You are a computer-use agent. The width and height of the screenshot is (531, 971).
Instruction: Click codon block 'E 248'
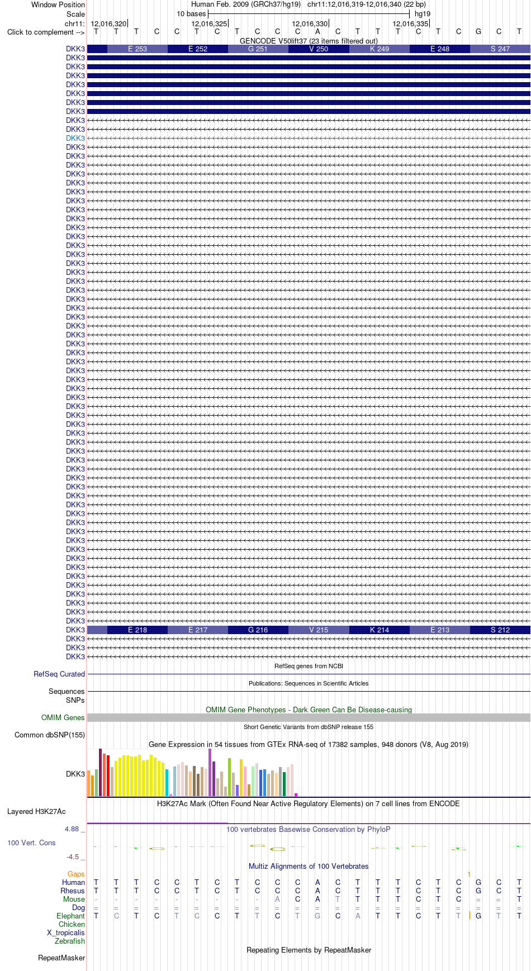[440, 49]
